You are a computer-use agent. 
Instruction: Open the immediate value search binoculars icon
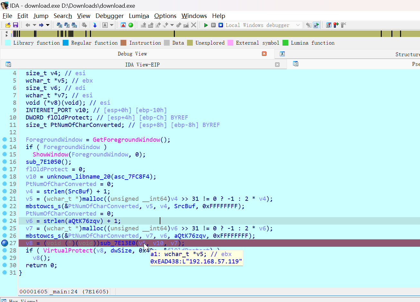[x=59, y=25]
